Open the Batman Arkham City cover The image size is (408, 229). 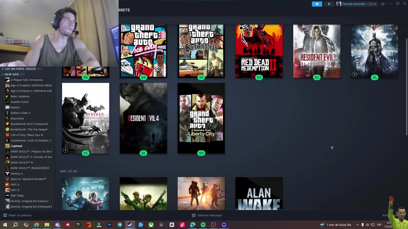pyautogui.click(x=85, y=118)
